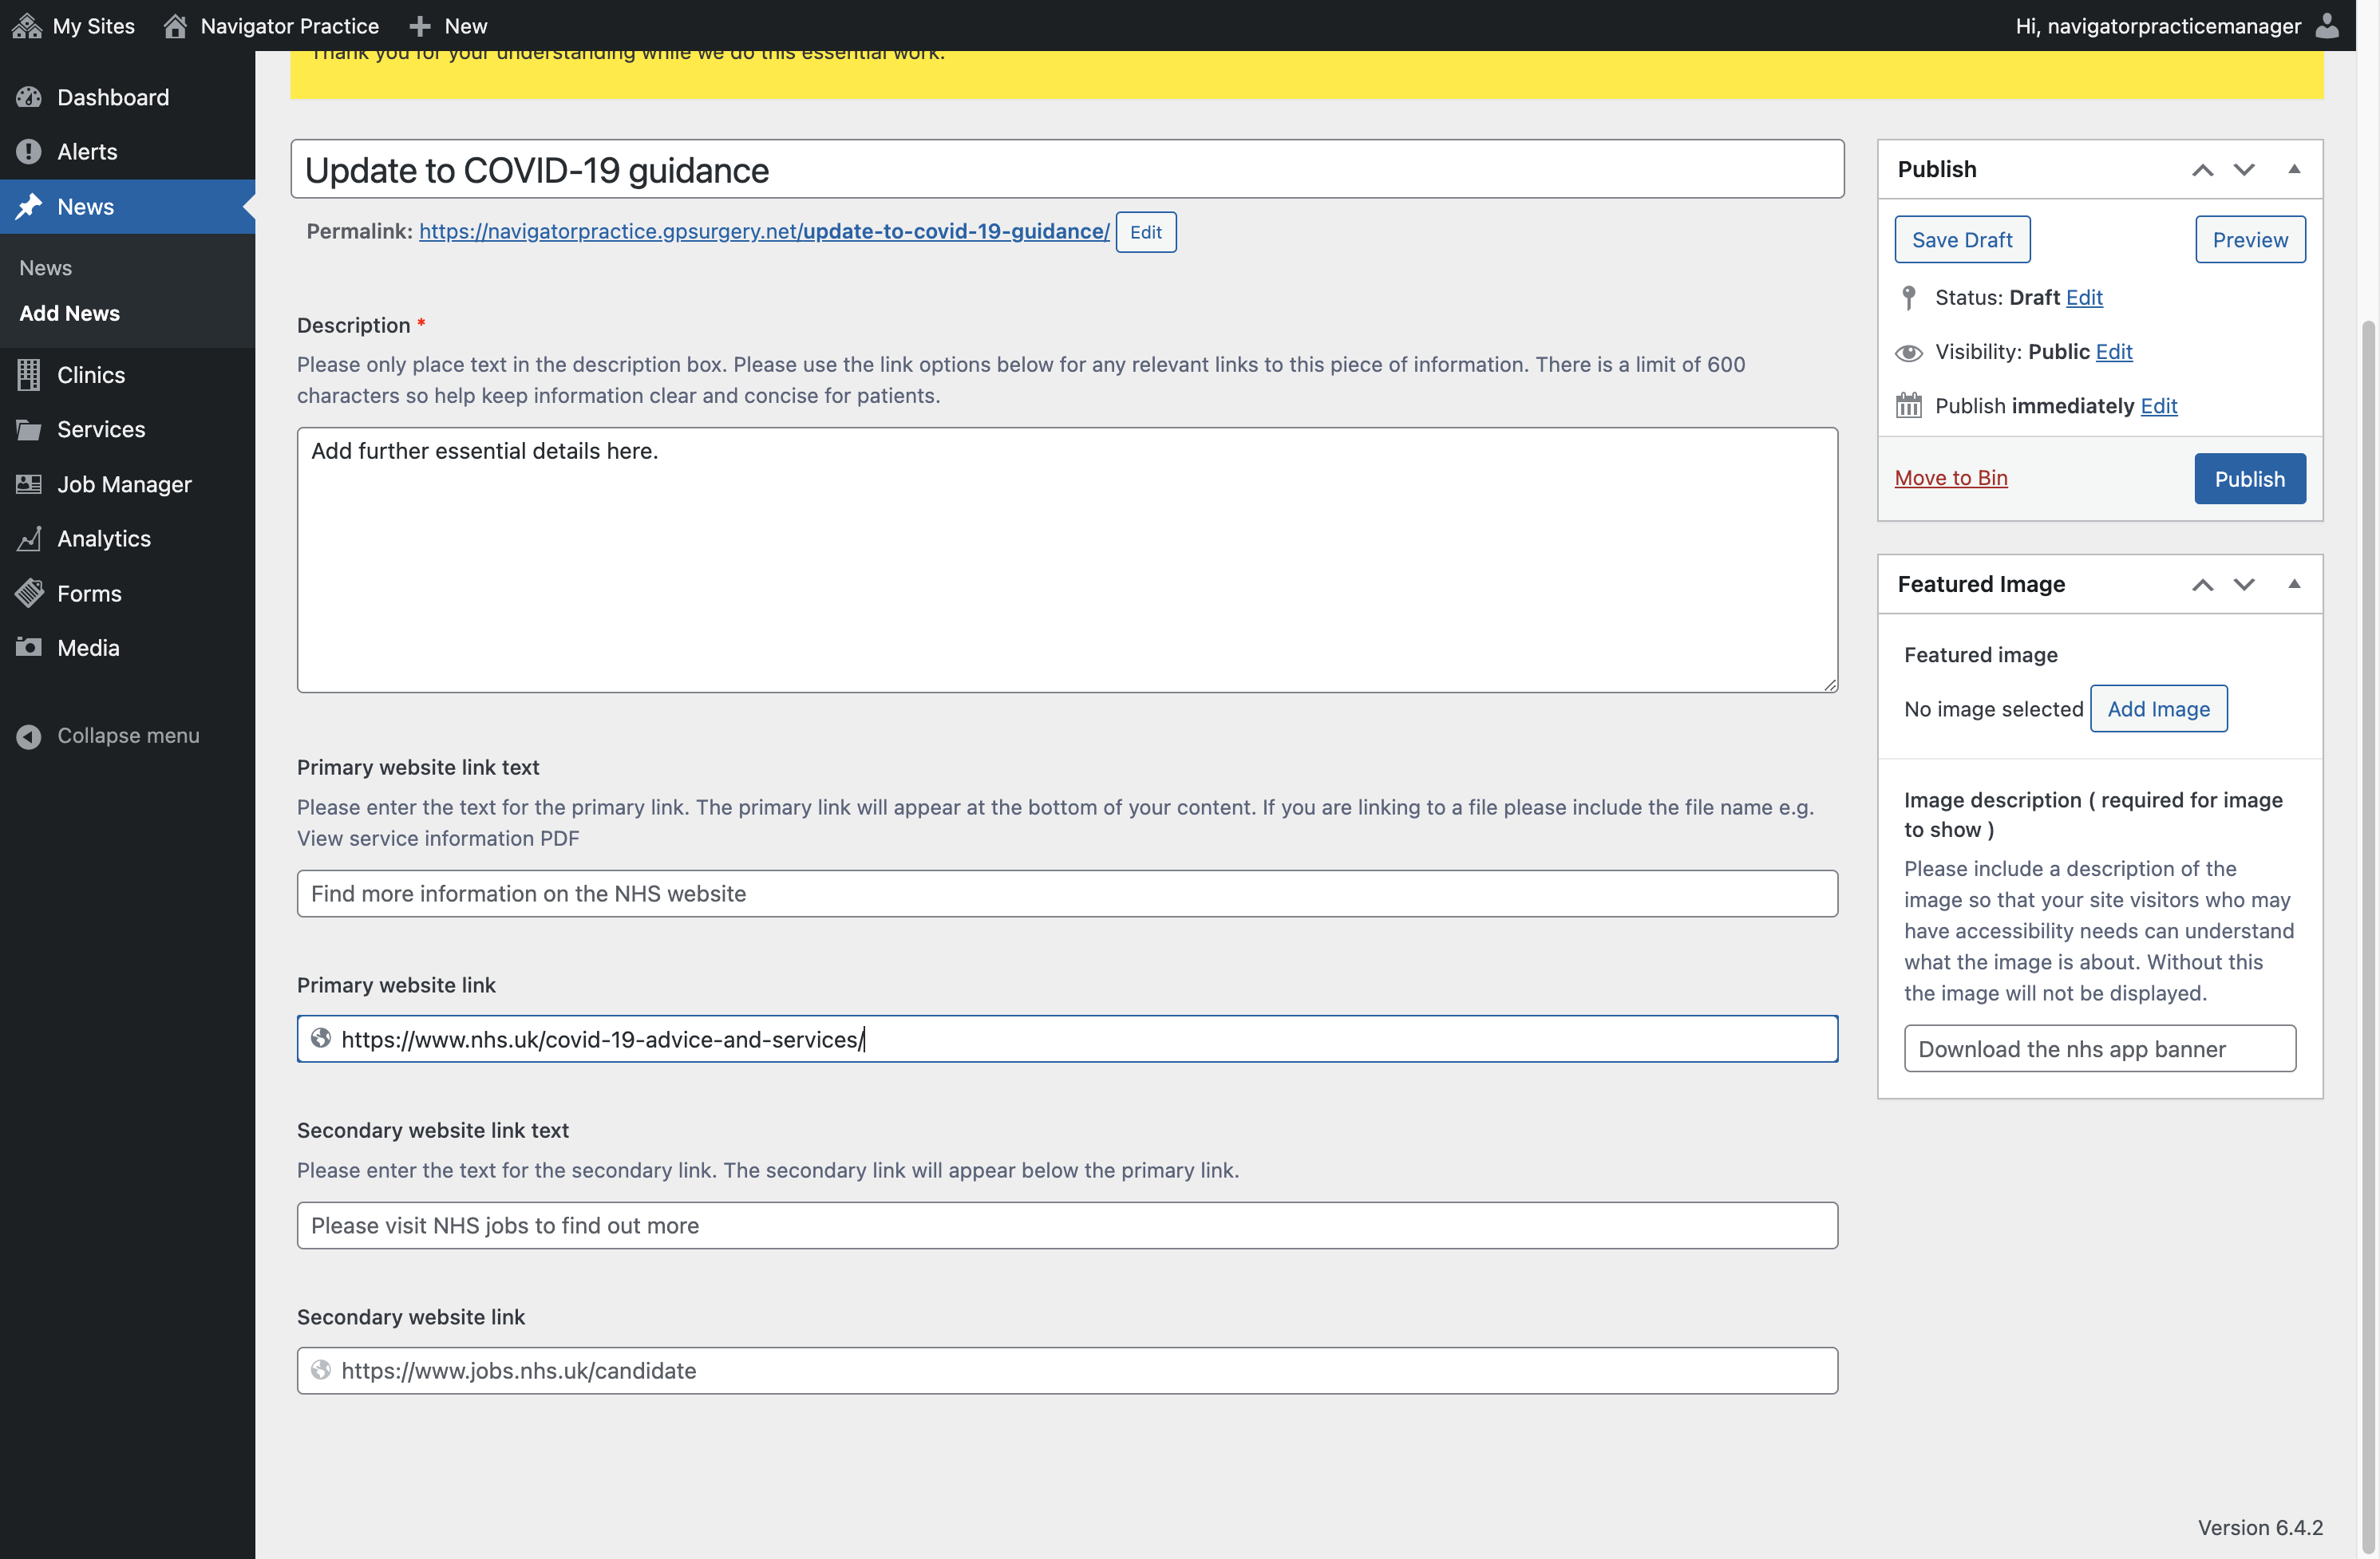The image size is (2380, 1559).
Task: Click the Clinics building icon
Action: 29,375
